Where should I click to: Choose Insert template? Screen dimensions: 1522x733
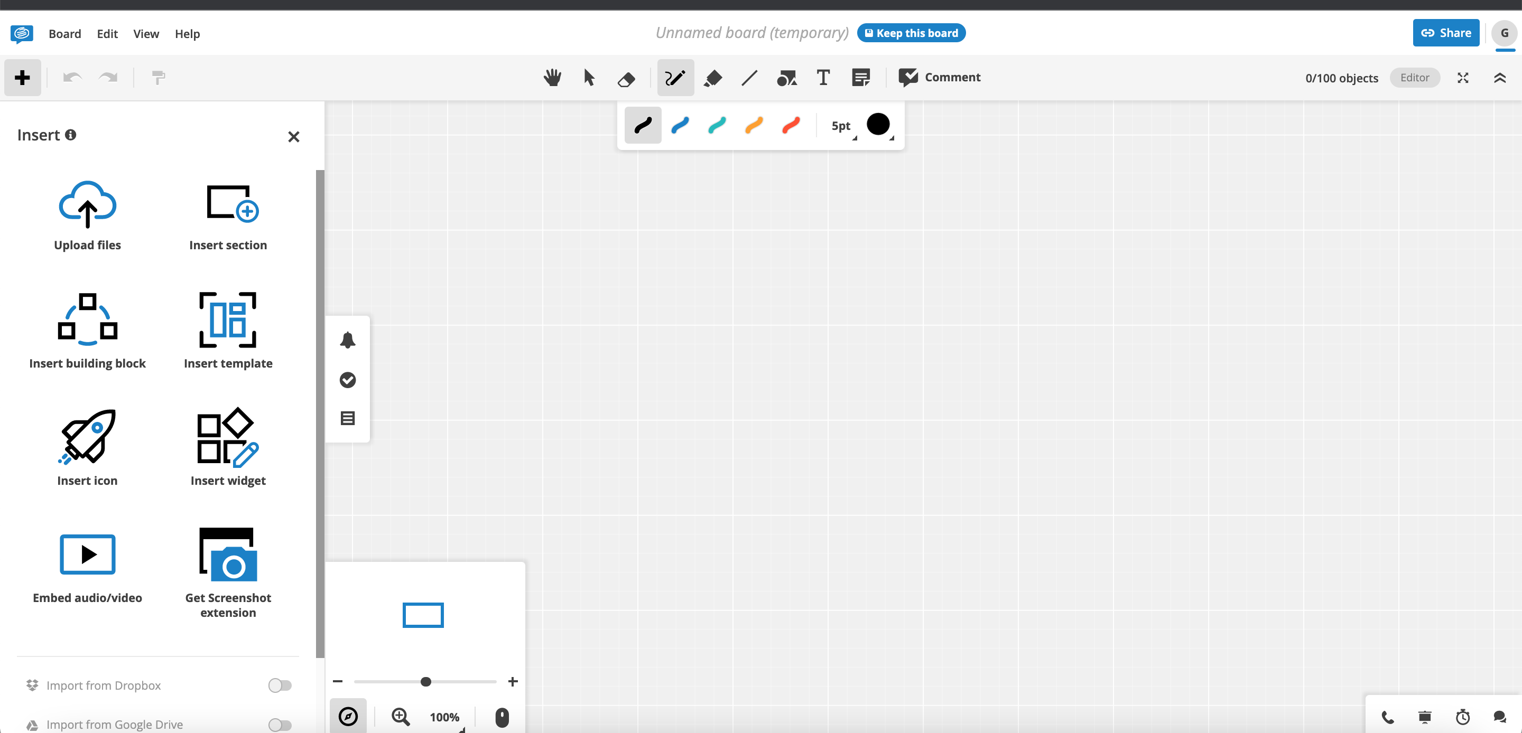pos(228,331)
